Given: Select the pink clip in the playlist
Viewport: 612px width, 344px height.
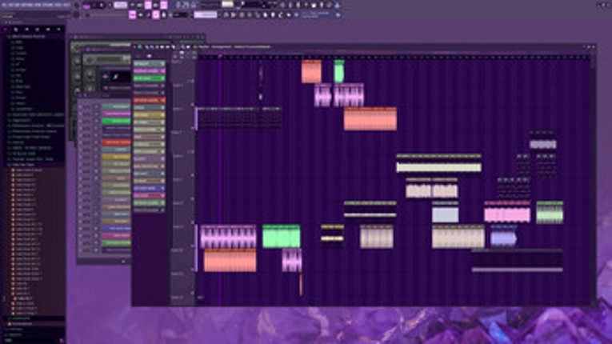Looking at the screenshot, I should coord(507,213).
